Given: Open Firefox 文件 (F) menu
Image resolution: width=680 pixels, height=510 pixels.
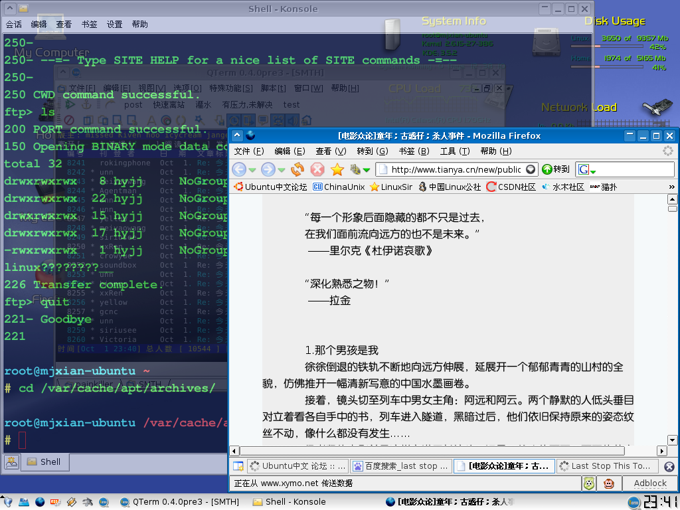Looking at the screenshot, I should (249, 151).
